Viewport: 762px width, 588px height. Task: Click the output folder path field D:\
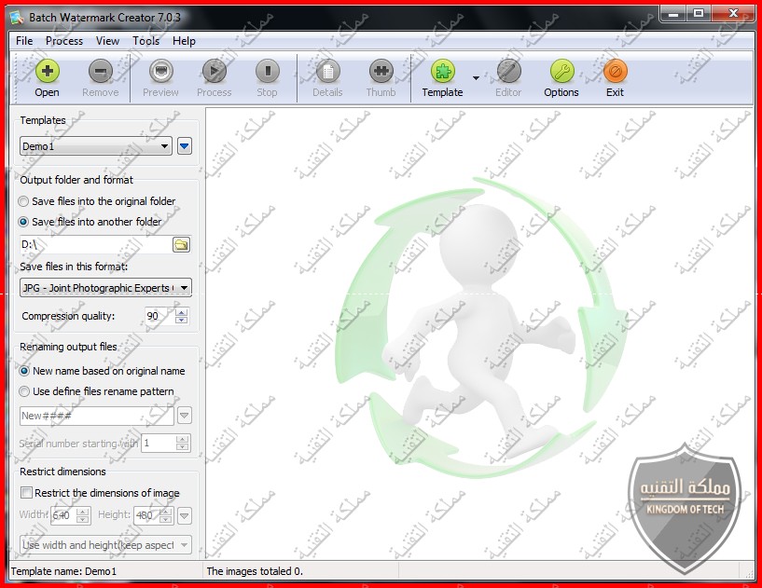click(96, 245)
